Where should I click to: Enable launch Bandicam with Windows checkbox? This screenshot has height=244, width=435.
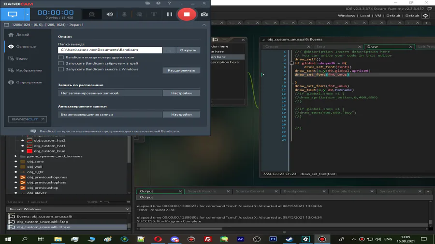pos(61,69)
